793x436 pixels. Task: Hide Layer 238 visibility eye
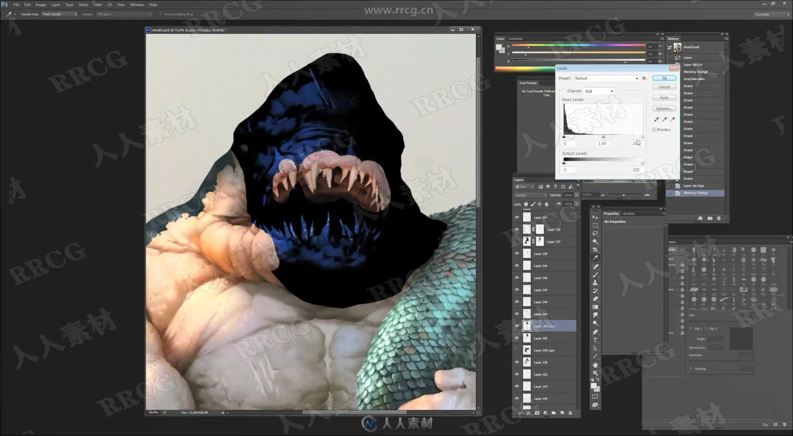click(517, 254)
